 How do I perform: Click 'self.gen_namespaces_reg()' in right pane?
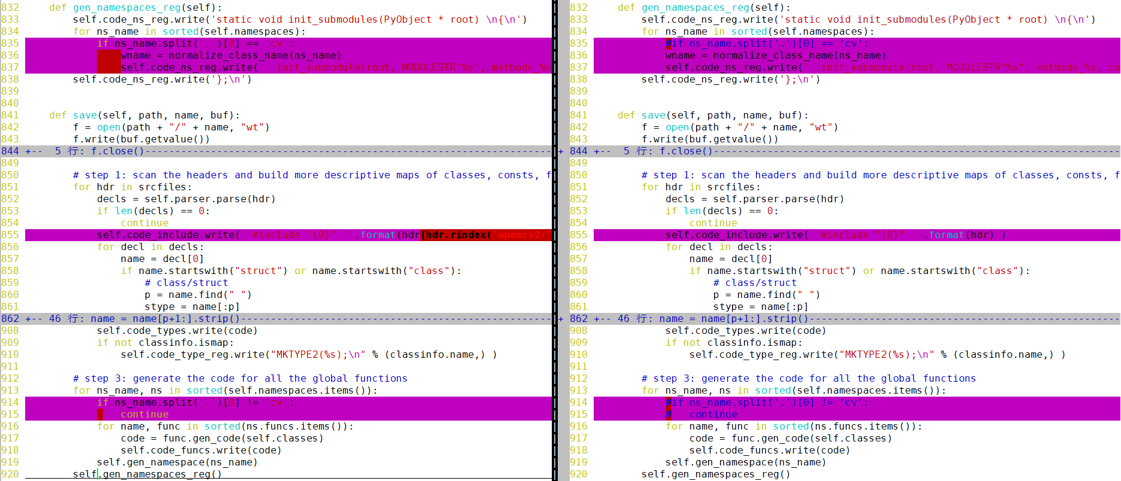[x=716, y=474]
